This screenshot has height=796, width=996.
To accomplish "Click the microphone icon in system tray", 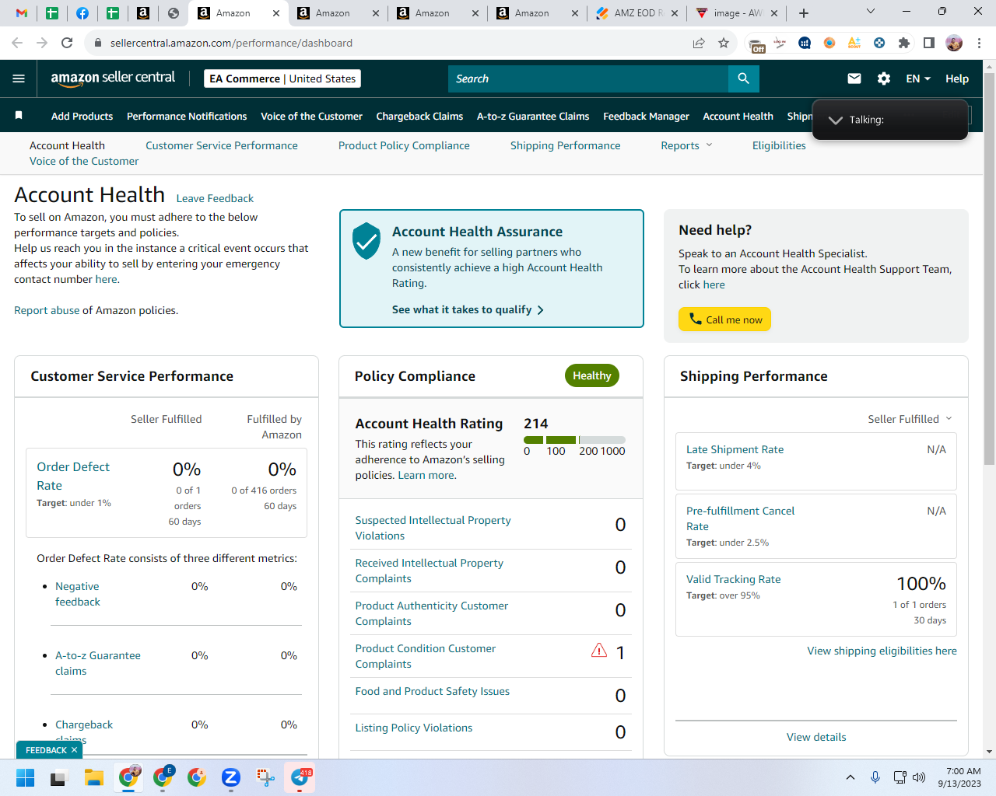I will pyautogui.click(x=875, y=777).
